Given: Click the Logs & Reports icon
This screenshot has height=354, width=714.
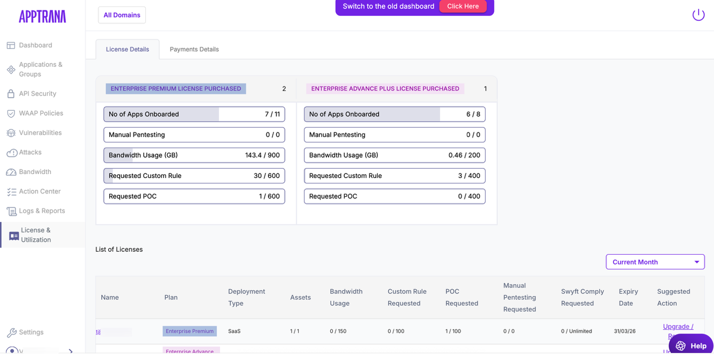Looking at the screenshot, I should 11,211.
